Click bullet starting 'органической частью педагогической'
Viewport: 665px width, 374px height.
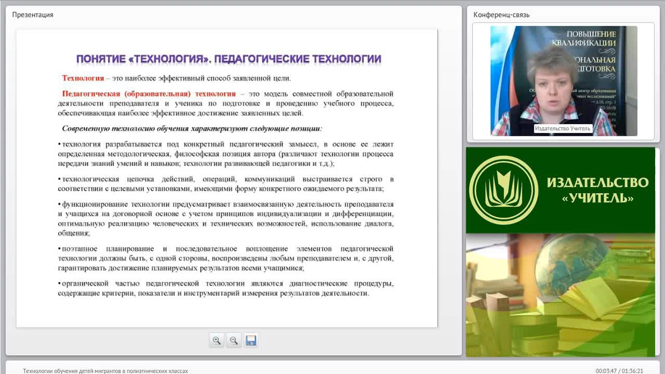point(225,288)
